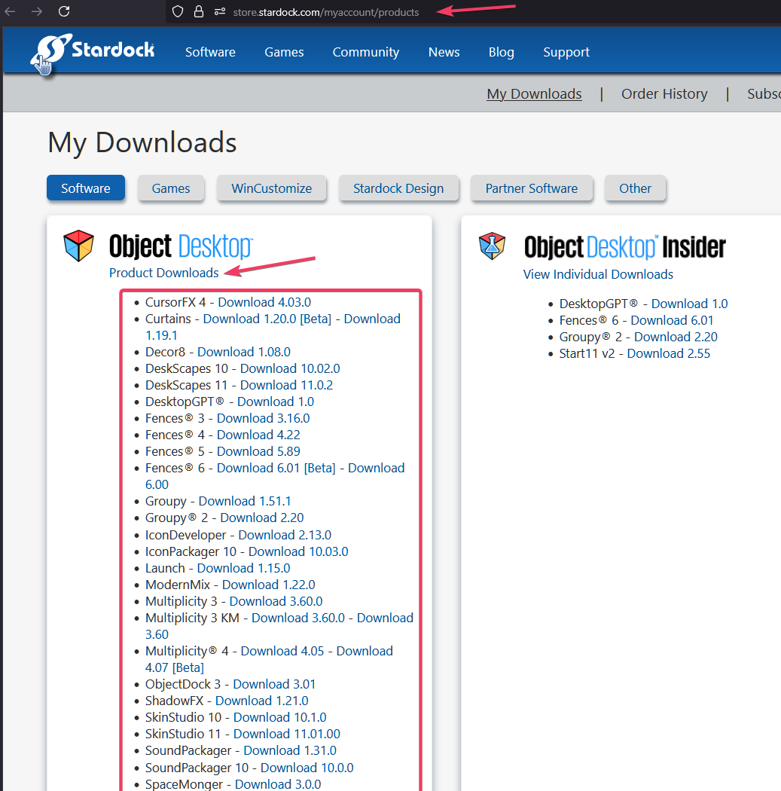The image size is (781, 791).
Task: Click the padlock icon in address bar
Action: tap(199, 11)
